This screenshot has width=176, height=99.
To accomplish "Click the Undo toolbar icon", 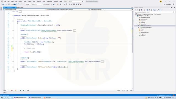I will (19, 4).
